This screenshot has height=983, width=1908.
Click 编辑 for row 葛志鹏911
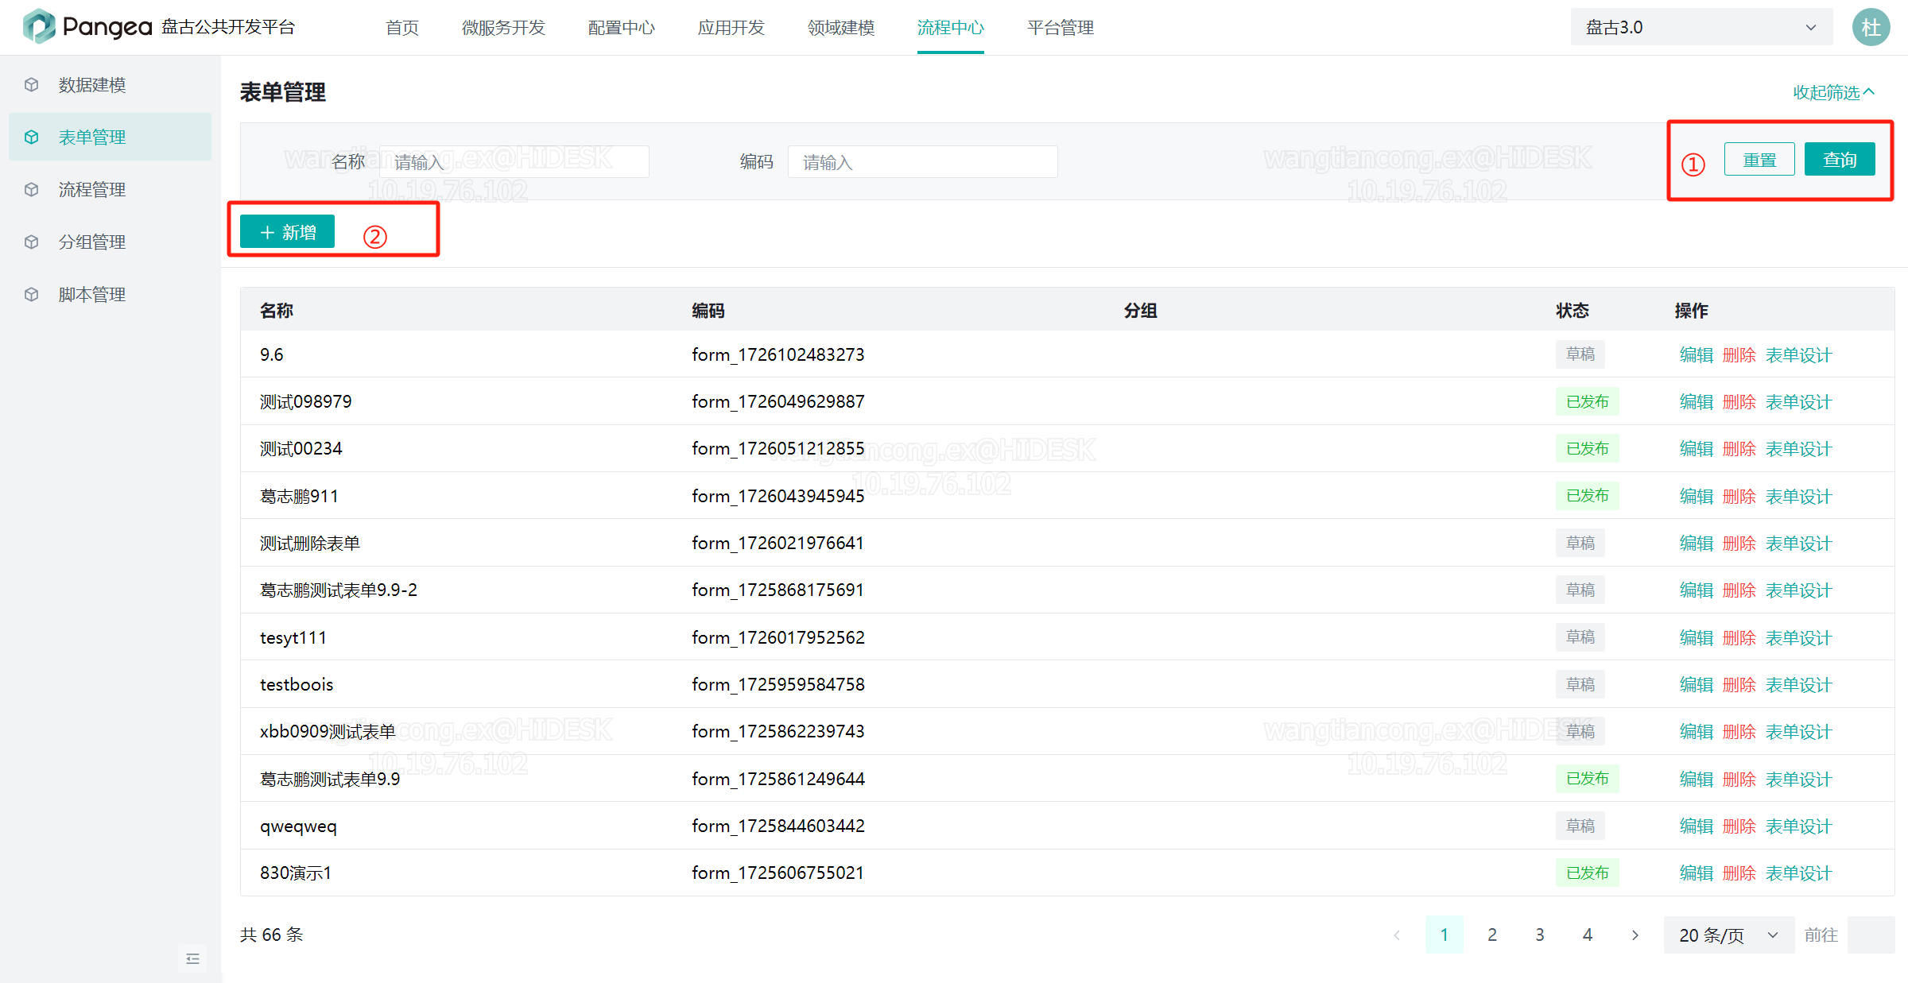1697,496
